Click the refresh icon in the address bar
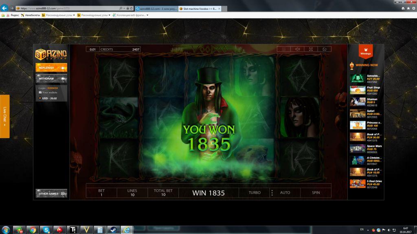The width and height of the screenshot is (417, 234). point(131,9)
